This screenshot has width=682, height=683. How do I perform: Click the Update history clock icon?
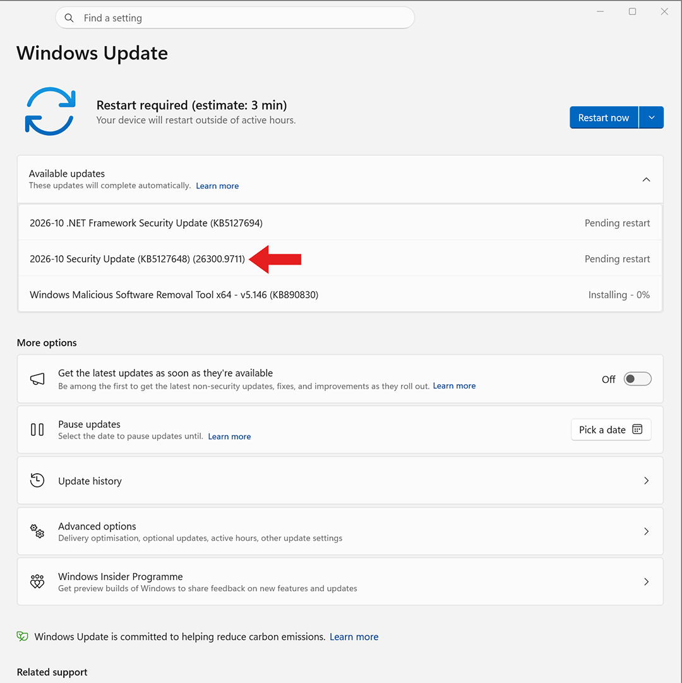click(x=37, y=480)
